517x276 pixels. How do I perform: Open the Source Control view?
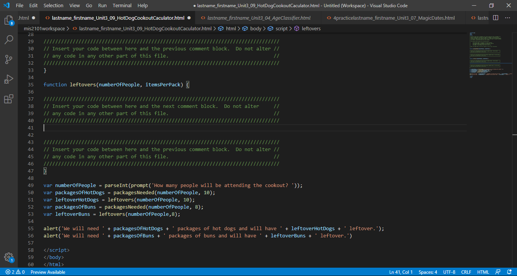coord(9,59)
